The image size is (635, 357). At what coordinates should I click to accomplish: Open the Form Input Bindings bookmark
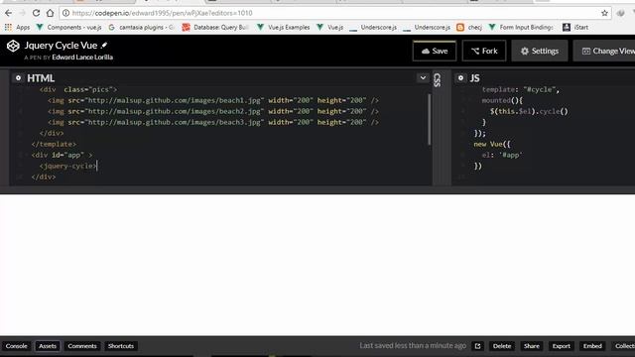tap(521, 27)
